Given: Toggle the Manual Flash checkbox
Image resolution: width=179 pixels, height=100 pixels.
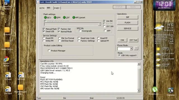Looking at the screenshot, I should (44, 29).
